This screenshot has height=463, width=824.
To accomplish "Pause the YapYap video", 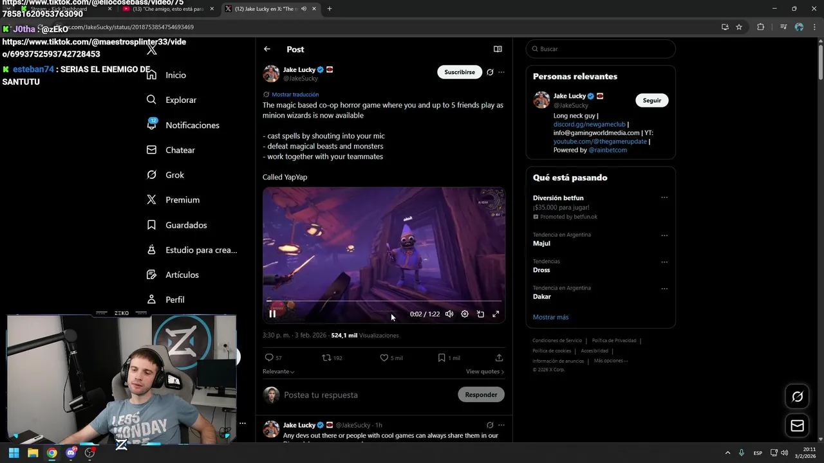I will pyautogui.click(x=272, y=314).
